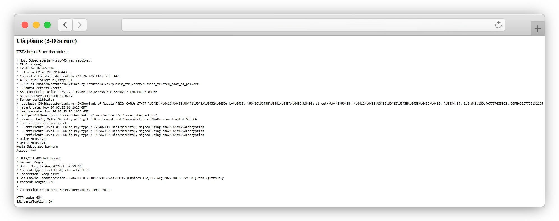Click the 'GET / HTTP/1.1' request line
The width and height of the screenshot is (559, 221).
click(31, 143)
